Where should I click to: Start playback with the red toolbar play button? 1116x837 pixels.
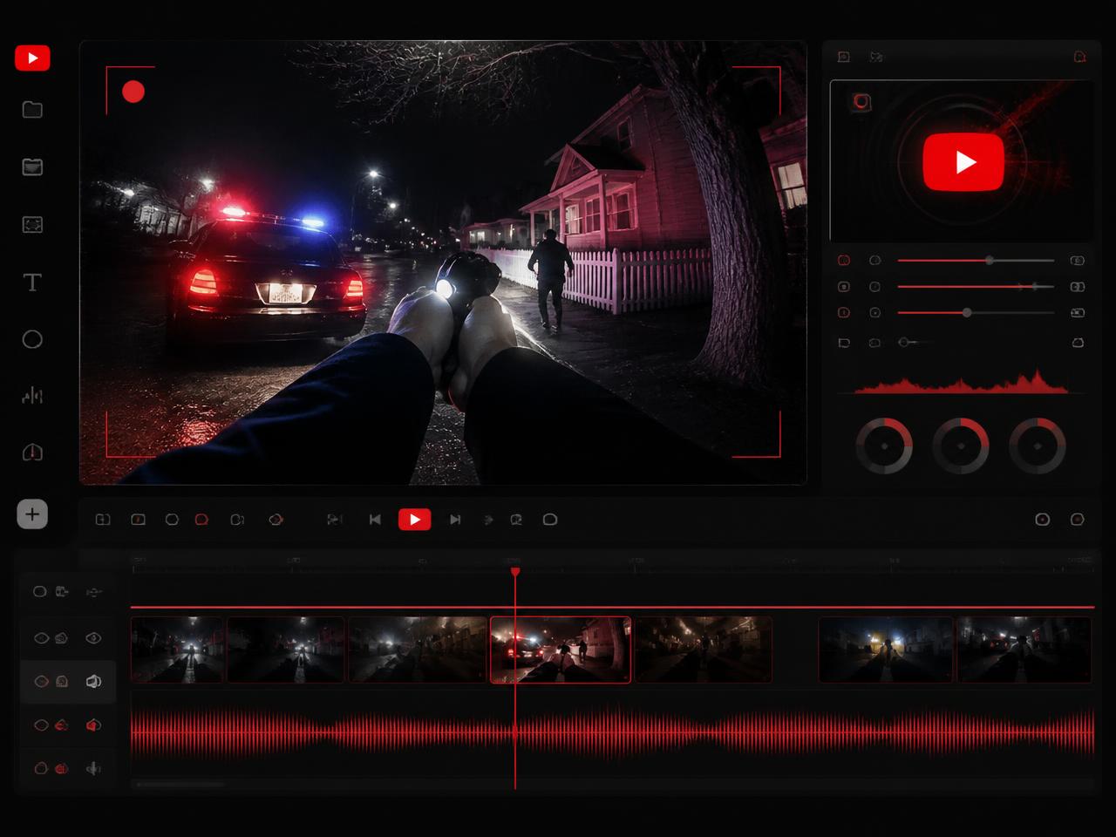[415, 520]
